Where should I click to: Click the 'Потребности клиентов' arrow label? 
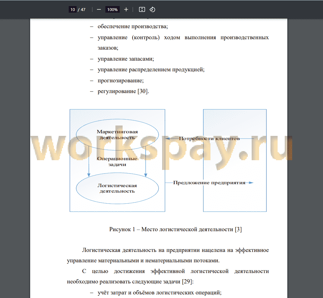pyautogui.click(x=209, y=138)
